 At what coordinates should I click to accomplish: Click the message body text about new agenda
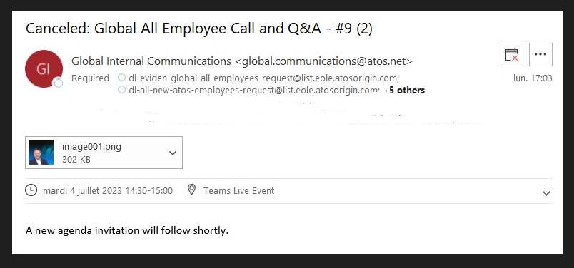(x=127, y=231)
